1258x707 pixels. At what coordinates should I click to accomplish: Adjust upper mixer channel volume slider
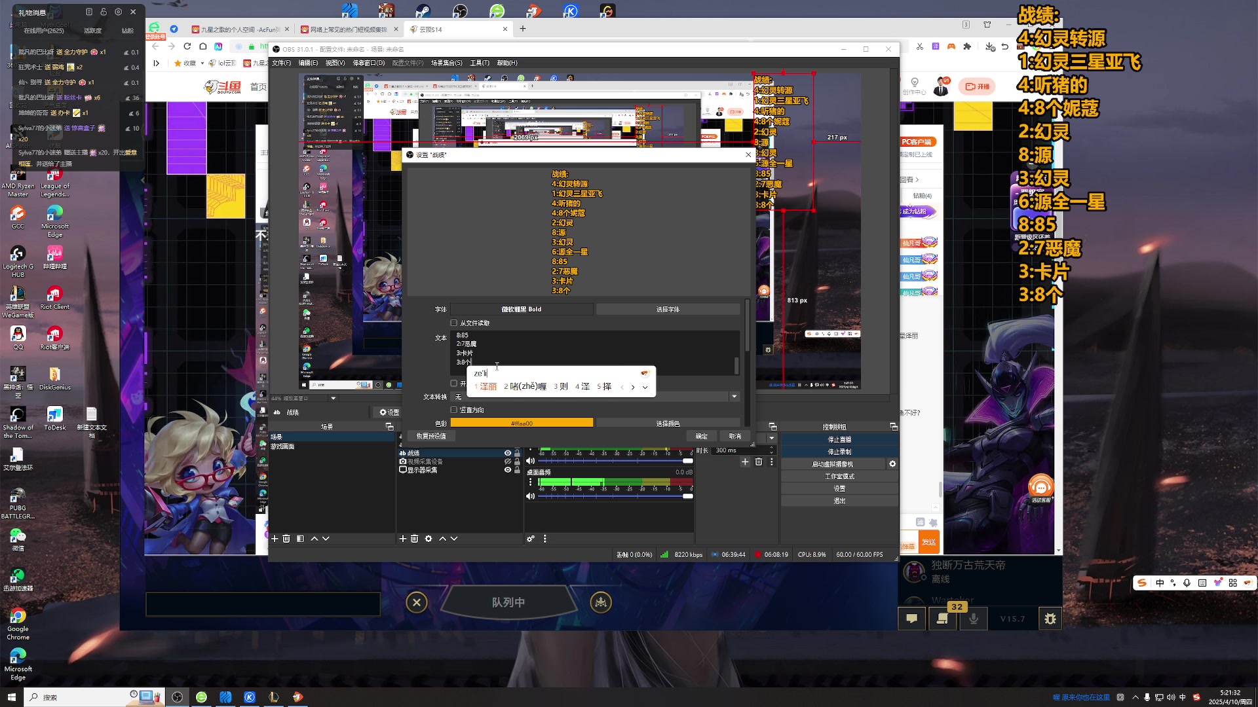pos(615,461)
